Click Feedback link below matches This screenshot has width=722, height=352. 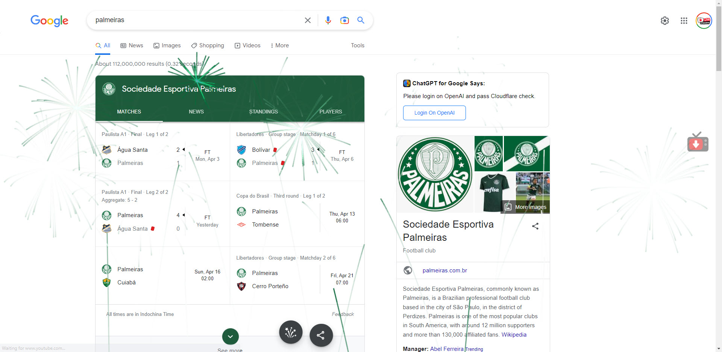tap(343, 314)
